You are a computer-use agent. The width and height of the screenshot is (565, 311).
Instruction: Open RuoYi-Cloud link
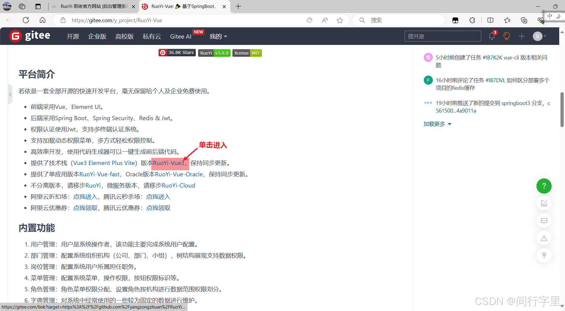pos(178,185)
